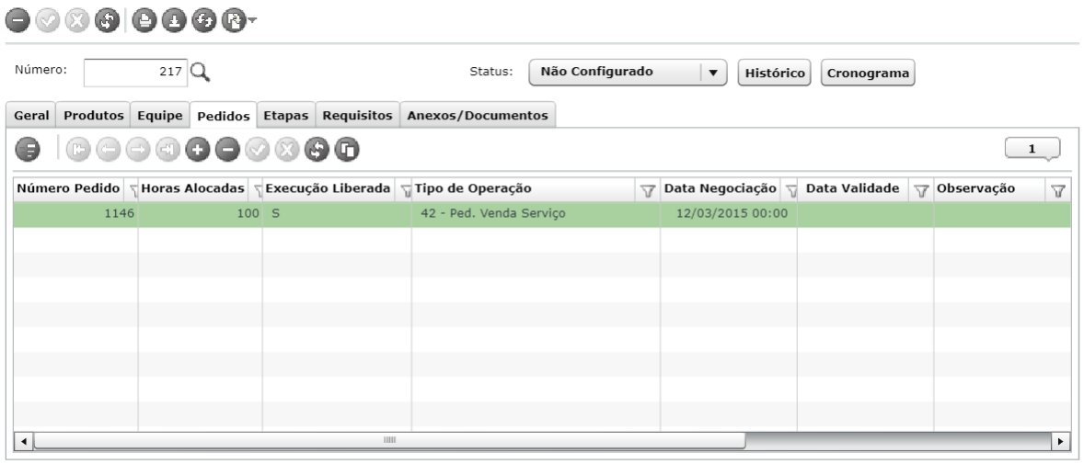
Task: Click the download icon in top toolbar
Action: (174, 21)
